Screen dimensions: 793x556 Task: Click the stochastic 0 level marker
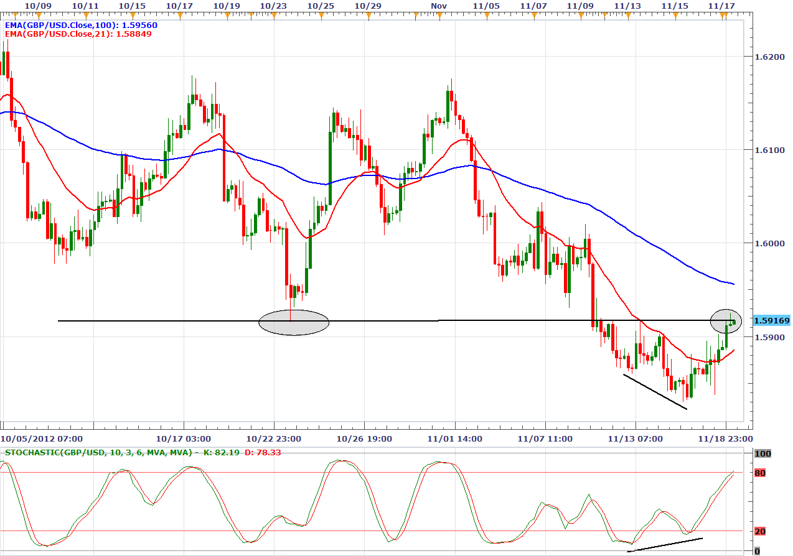click(757, 551)
